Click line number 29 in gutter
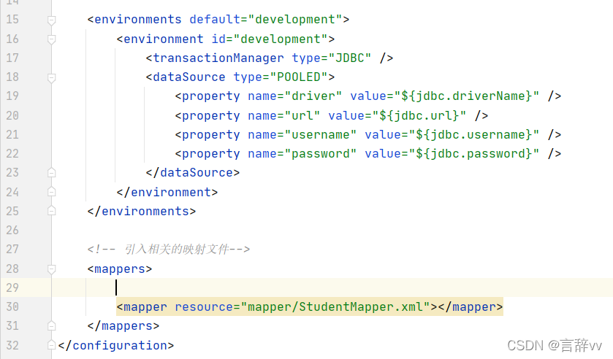 coord(12,288)
